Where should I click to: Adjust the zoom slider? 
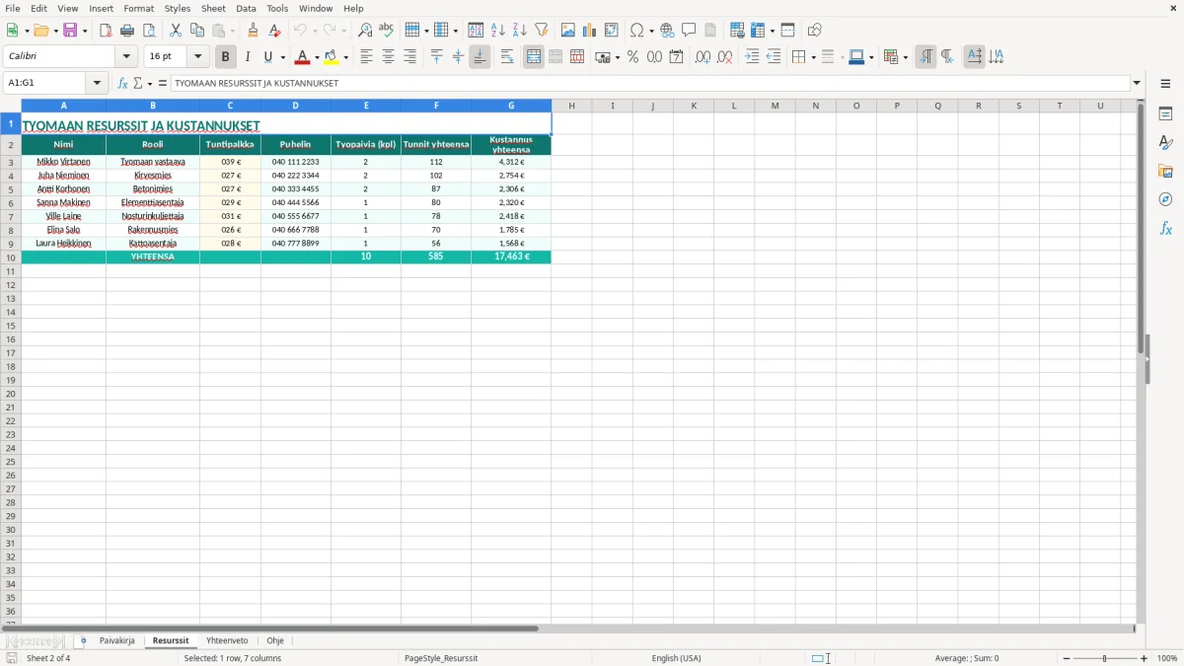[1104, 658]
